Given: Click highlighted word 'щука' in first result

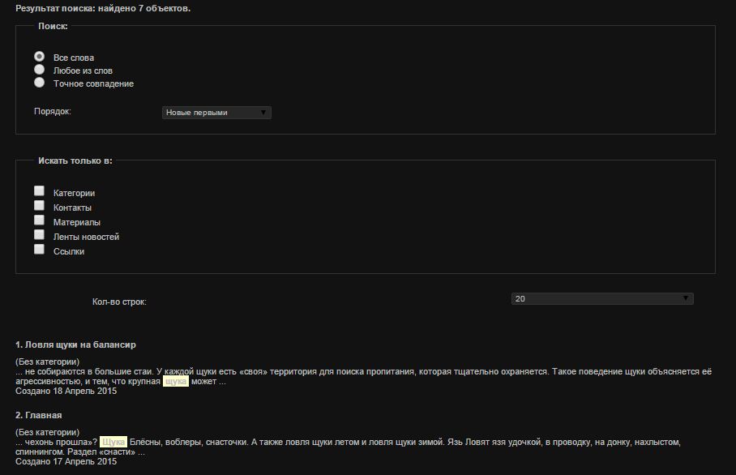Looking at the screenshot, I should coord(176,381).
